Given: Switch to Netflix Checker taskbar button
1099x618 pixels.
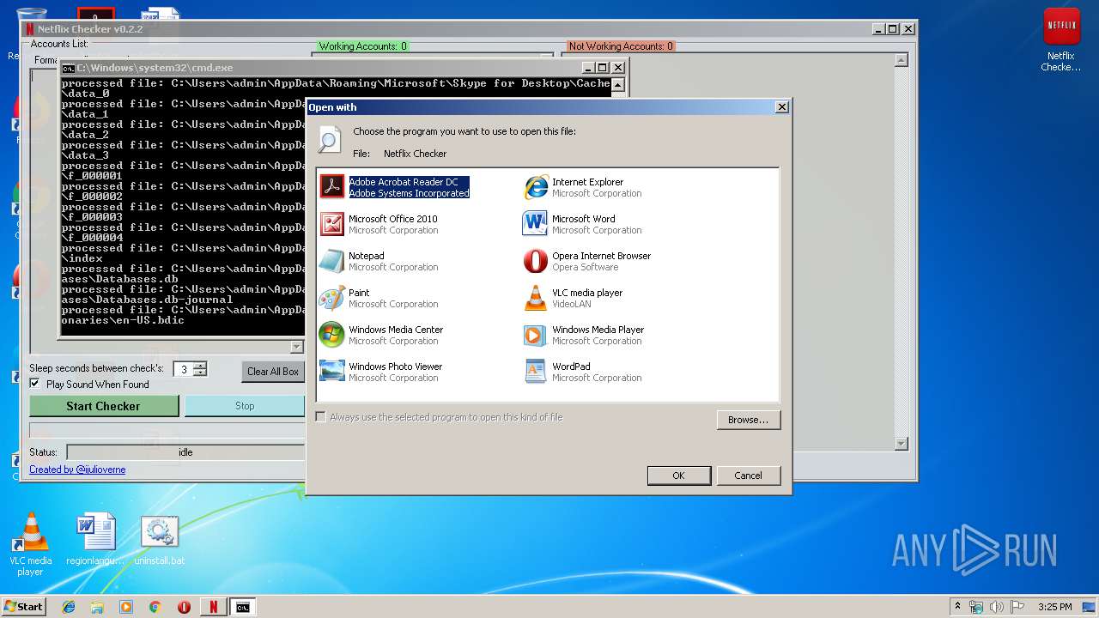Looking at the screenshot, I should [x=213, y=607].
